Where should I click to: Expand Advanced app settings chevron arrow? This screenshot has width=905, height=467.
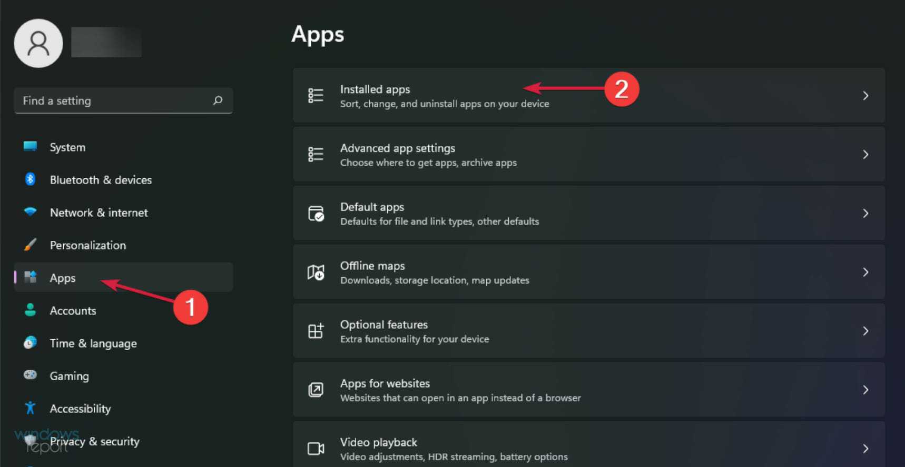865,155
